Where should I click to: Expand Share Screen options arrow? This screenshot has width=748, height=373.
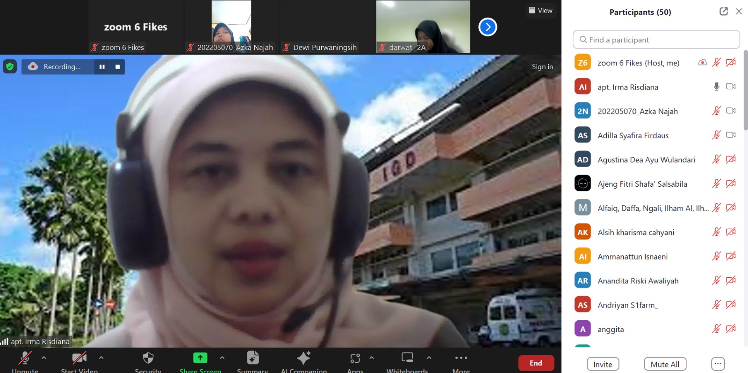(222, 358)
